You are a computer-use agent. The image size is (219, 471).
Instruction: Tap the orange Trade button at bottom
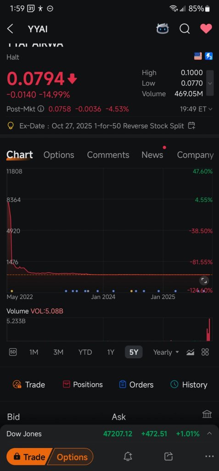(x=29, y=457)
